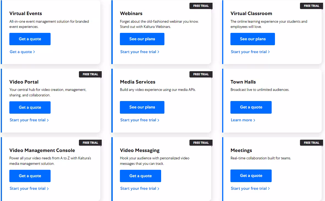Screen dimensions: 325x201
Task: Click See our plans under Media Services
Action: click(x=142, y=107)
